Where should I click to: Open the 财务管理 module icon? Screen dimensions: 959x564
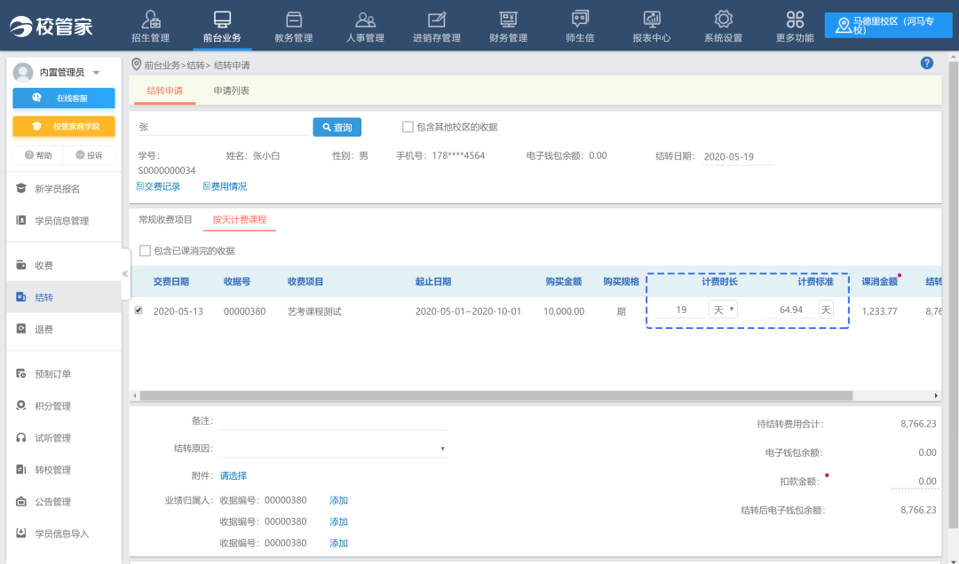click(508, 20)
